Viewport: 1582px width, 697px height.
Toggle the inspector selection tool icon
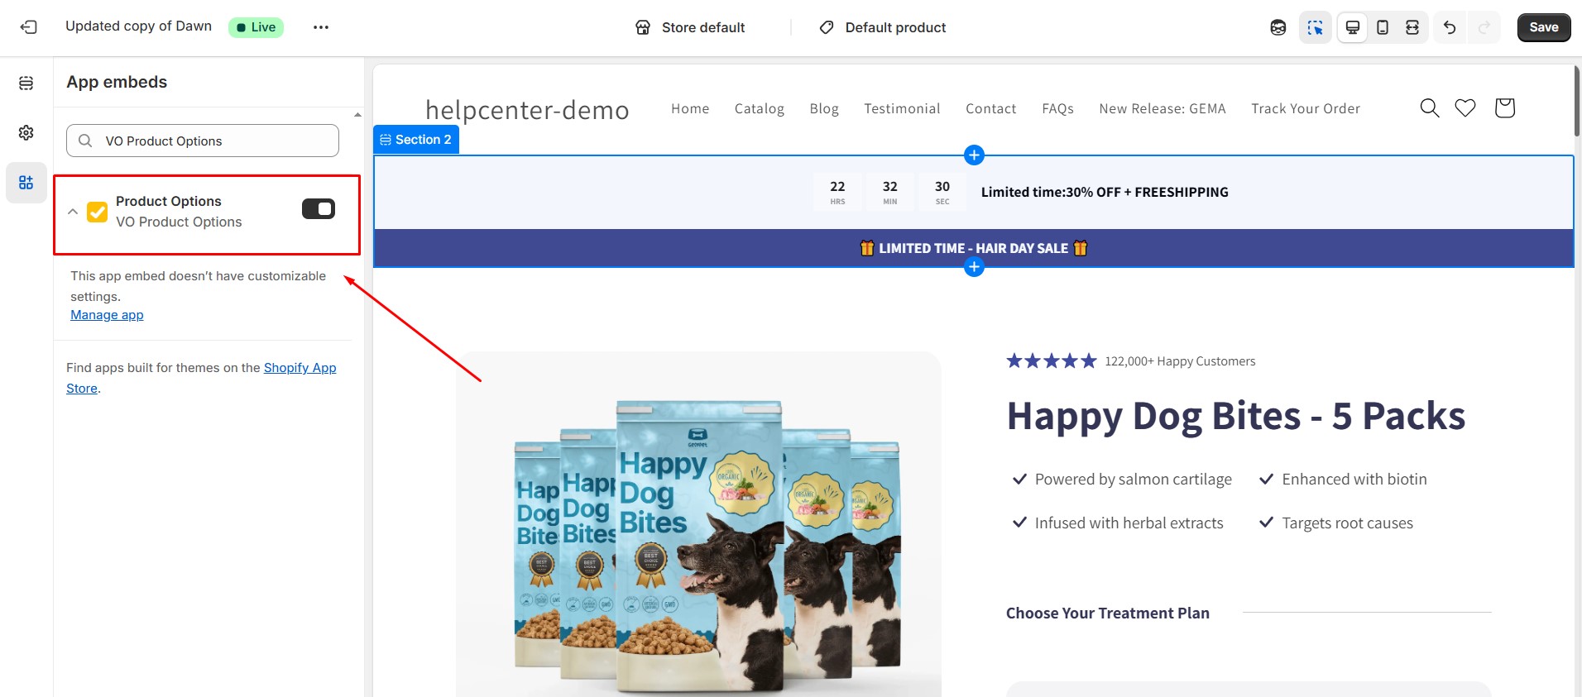[1316, 27]
